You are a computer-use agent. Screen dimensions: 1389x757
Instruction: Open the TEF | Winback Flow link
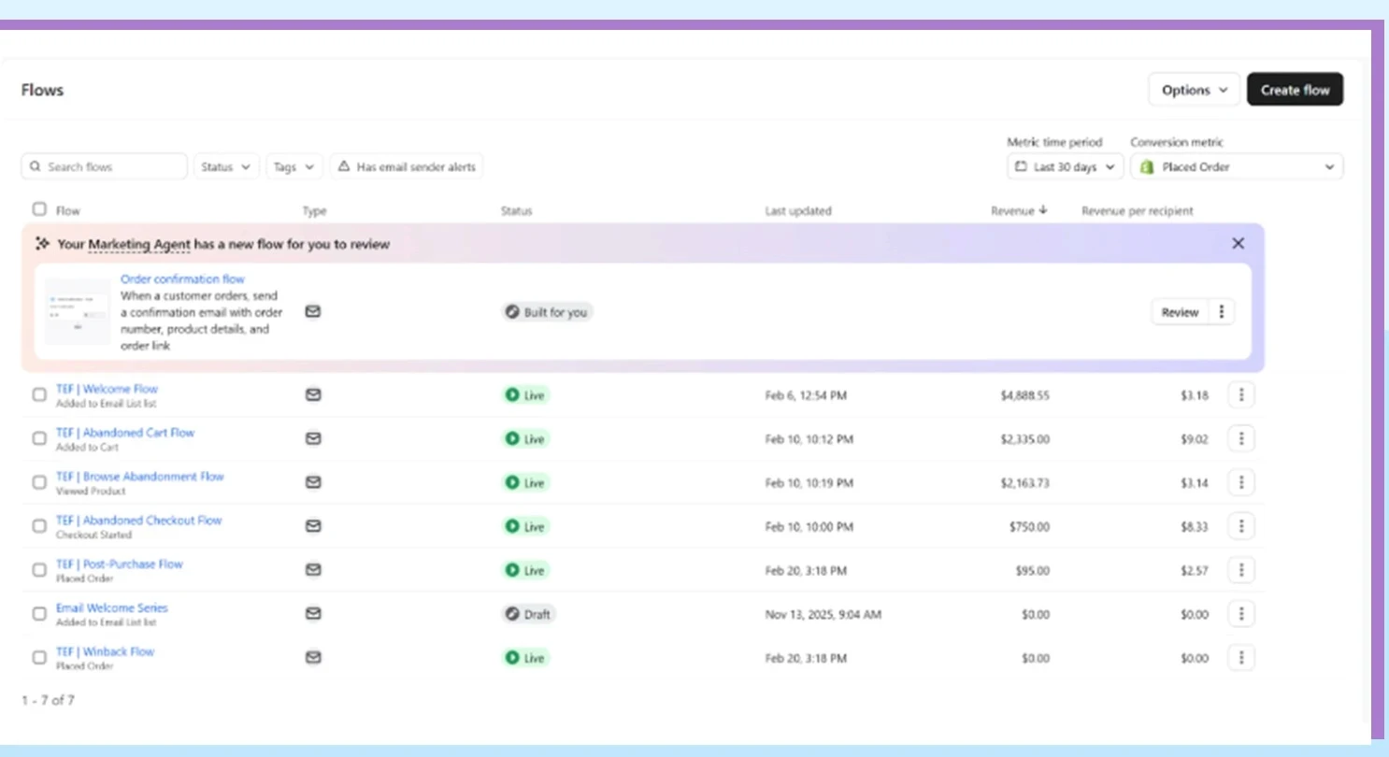pyautogui.click(x=105, y=651)
